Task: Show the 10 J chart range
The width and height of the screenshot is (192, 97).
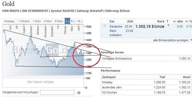Action: point(80,21)
